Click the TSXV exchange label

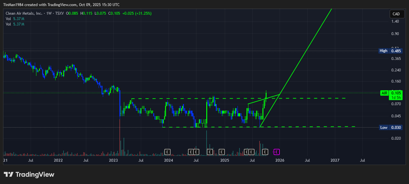tap(59, 13)
